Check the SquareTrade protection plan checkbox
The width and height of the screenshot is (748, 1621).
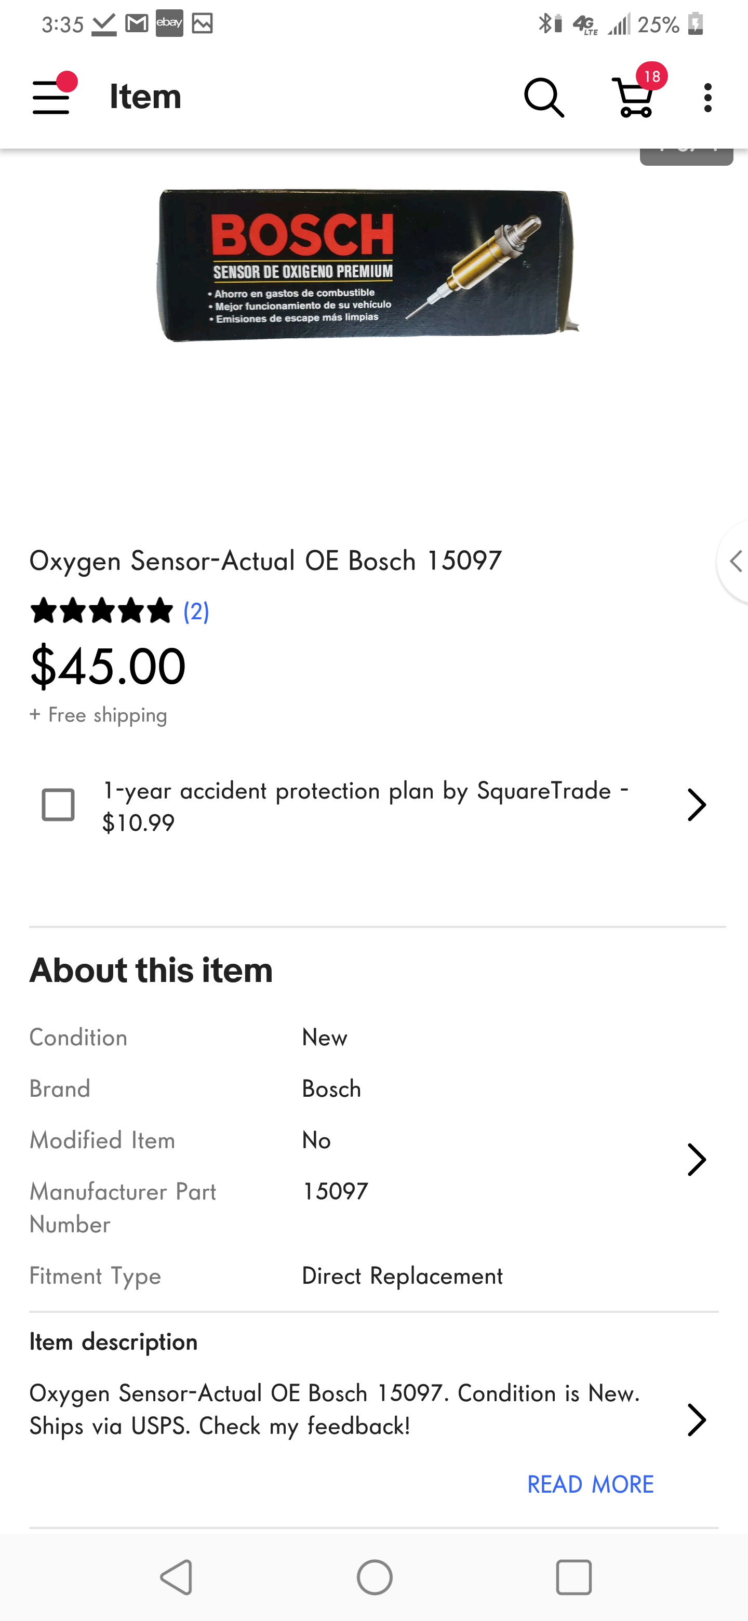click(x=58, y=804)
